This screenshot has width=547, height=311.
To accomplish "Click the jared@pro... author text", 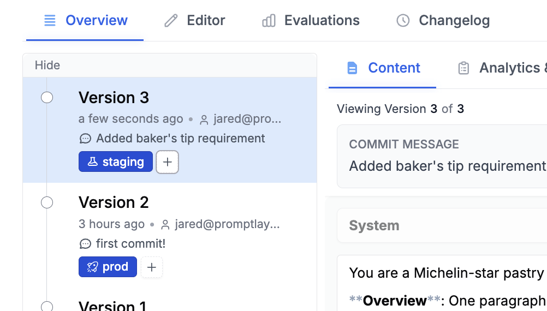I will pos(247,119).
